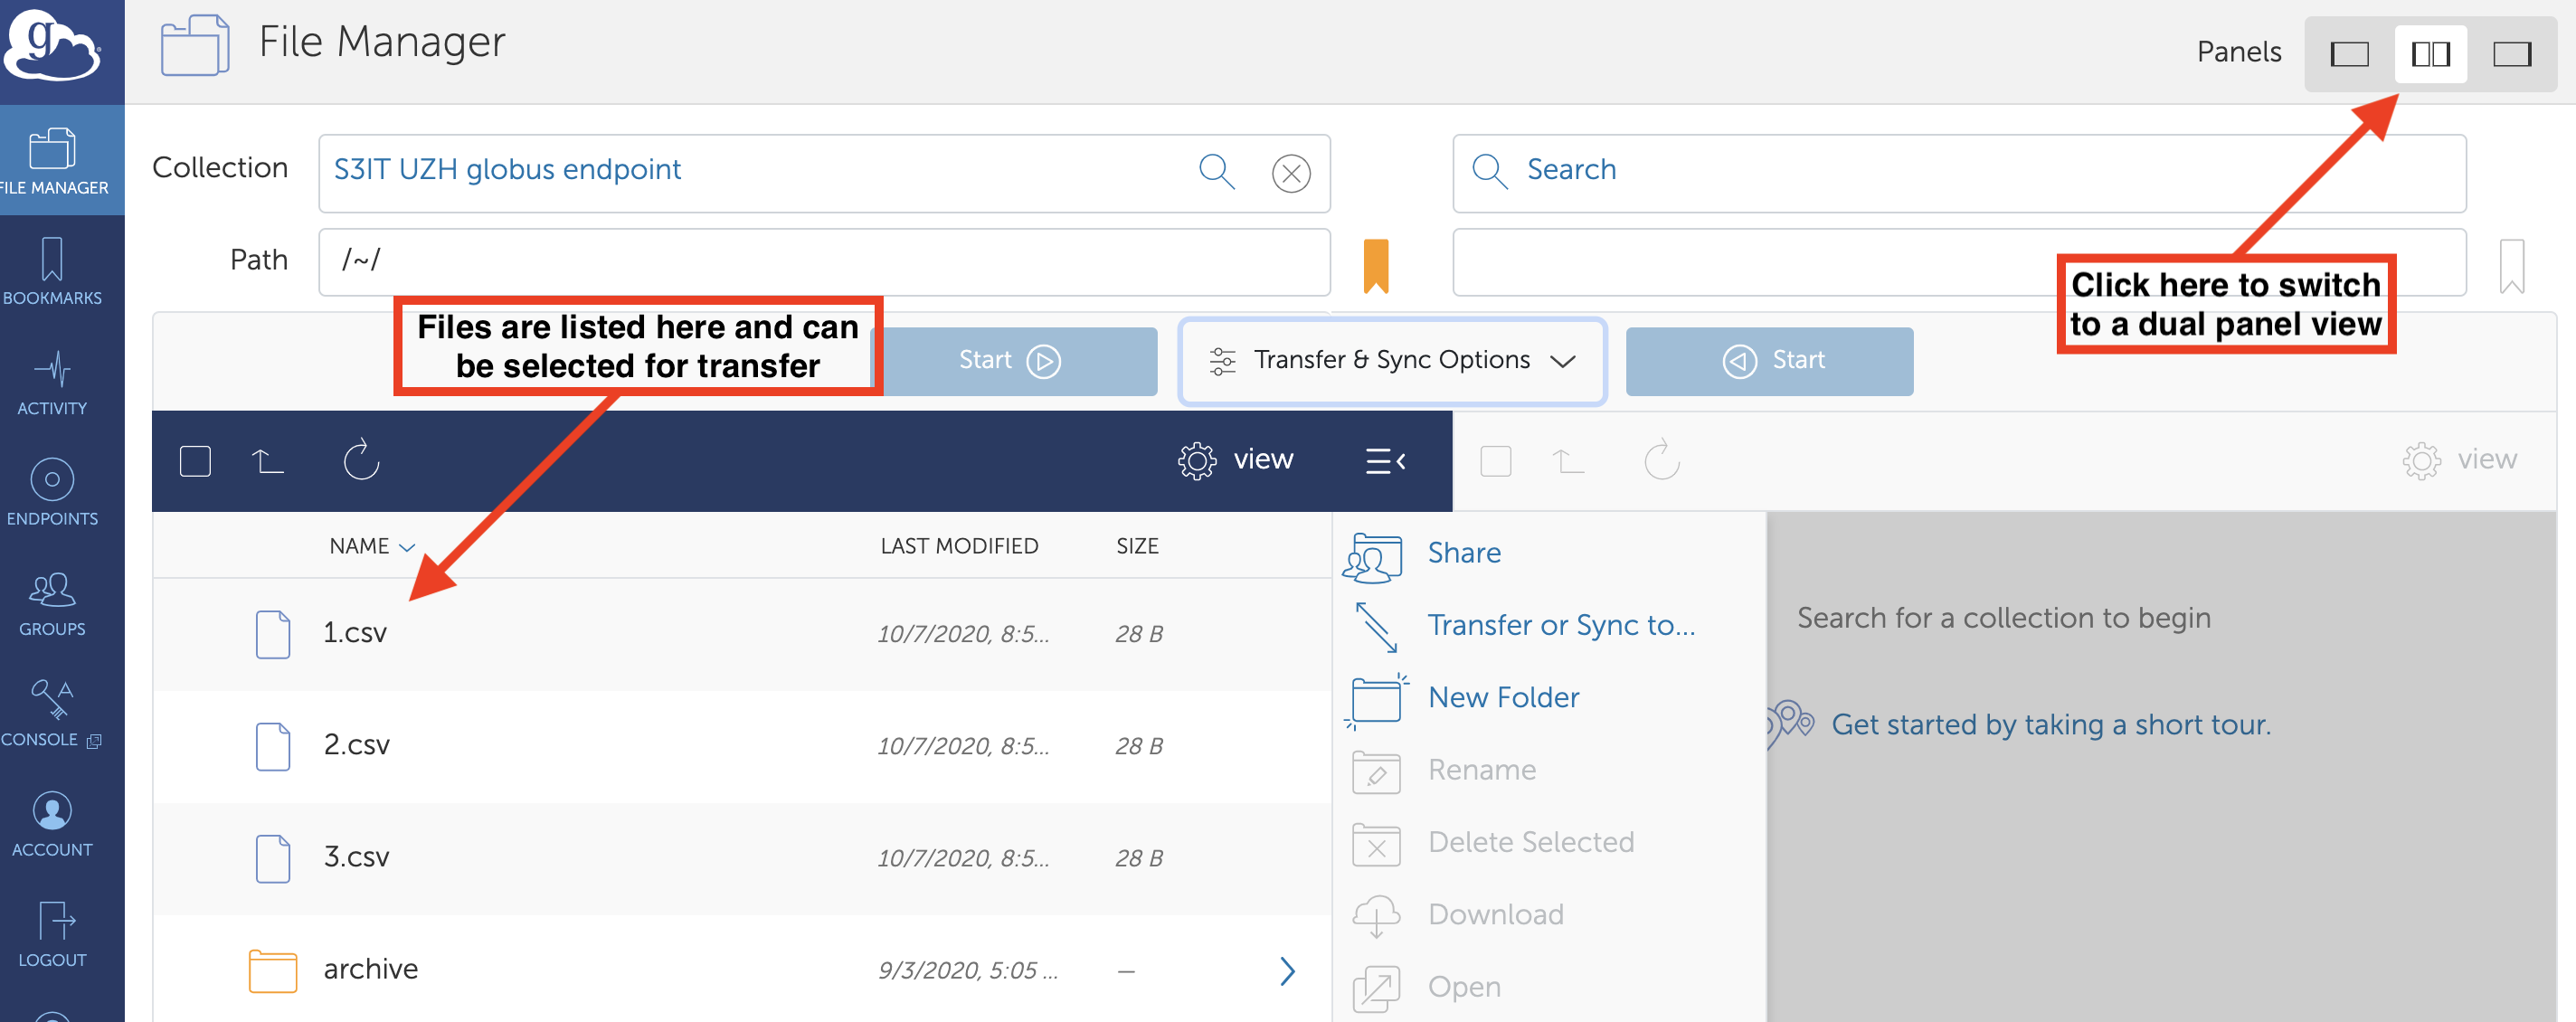The image size is (2576, 1022).
Task: Expand the archive folder chevron
Action: point(1287,970)
